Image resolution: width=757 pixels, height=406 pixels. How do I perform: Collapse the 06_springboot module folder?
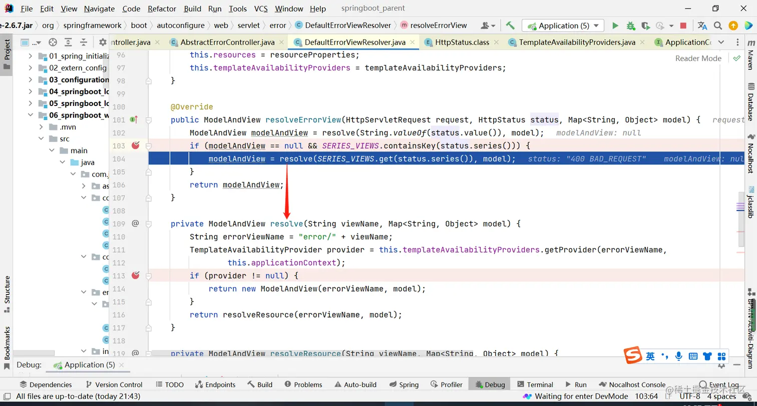(x=31, y=115)
